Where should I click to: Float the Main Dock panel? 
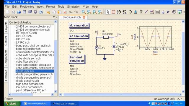[54, 17]
